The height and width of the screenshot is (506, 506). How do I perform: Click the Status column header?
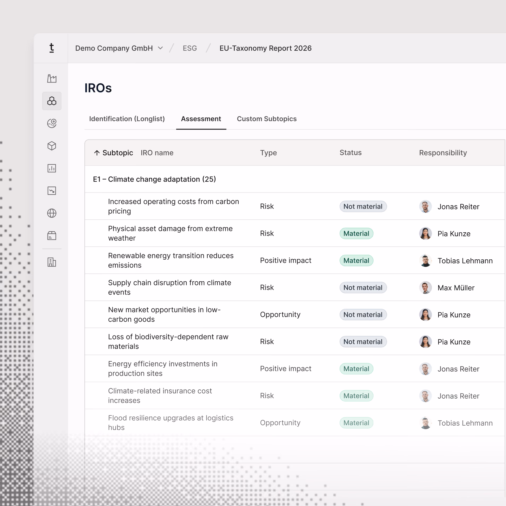tap(351, 153)
